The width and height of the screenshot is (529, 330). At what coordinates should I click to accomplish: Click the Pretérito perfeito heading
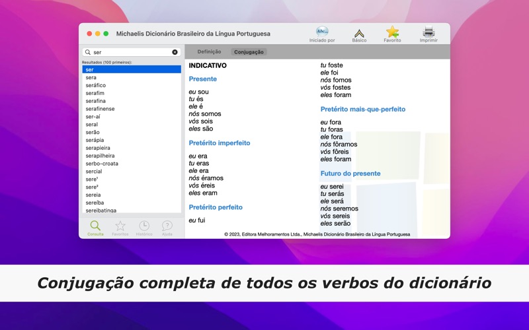pyautogui.click(x=216, y=207)
